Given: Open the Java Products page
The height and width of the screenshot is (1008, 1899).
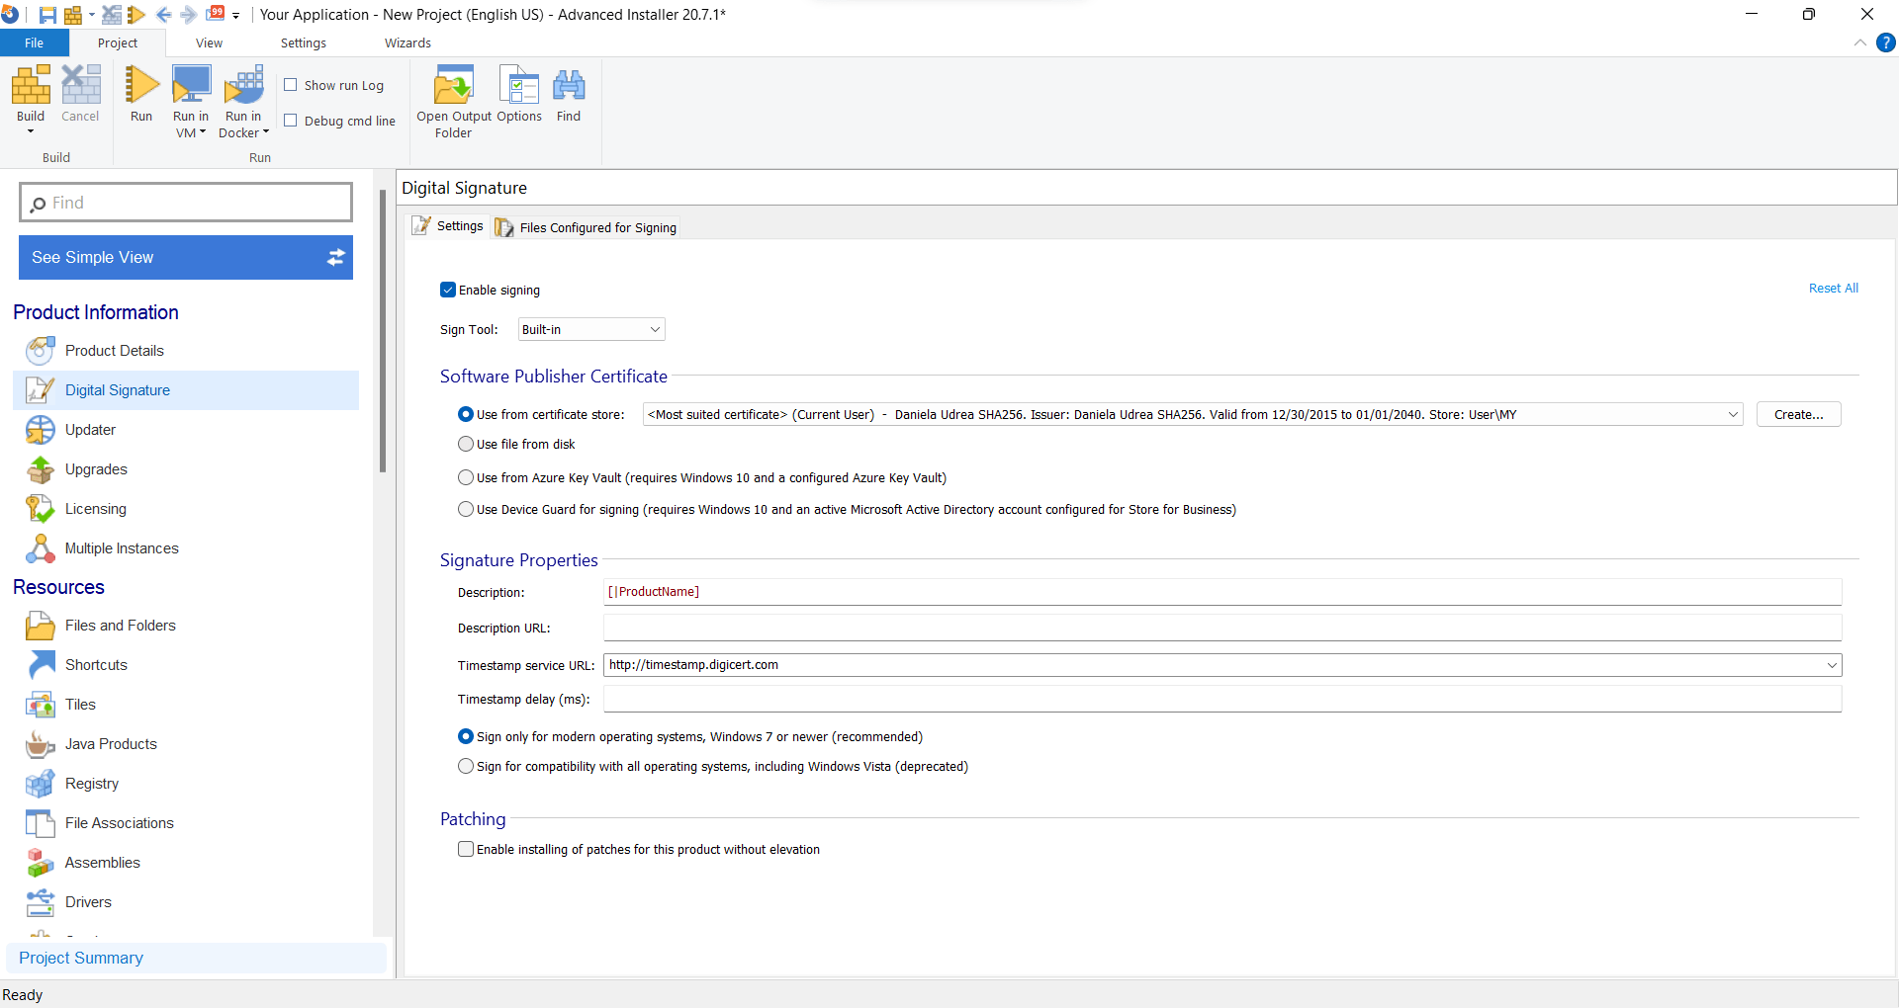Looking at the screenshot, I should [x=111, y=744].
